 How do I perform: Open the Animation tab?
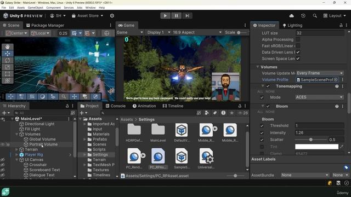[x=144, y=106]
